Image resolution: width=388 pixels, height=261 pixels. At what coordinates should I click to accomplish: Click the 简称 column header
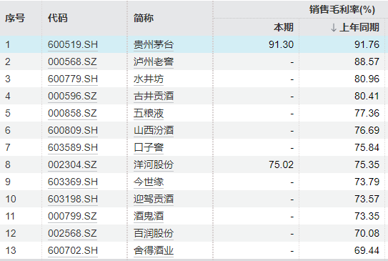[x=144, y=18]
